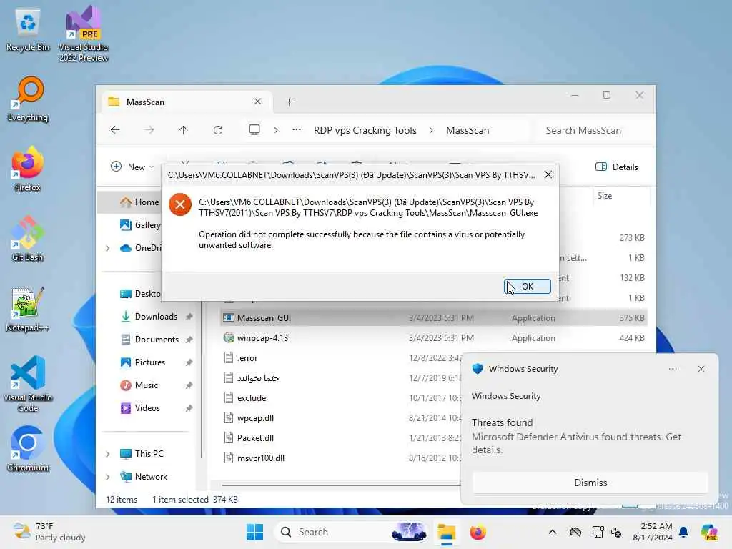Open Windows Security notification options menu
Viewport: 732px width, 549px height.
pos(673,369)
